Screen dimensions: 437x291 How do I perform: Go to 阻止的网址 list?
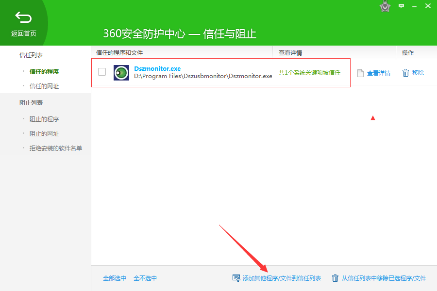click(44, 134)
